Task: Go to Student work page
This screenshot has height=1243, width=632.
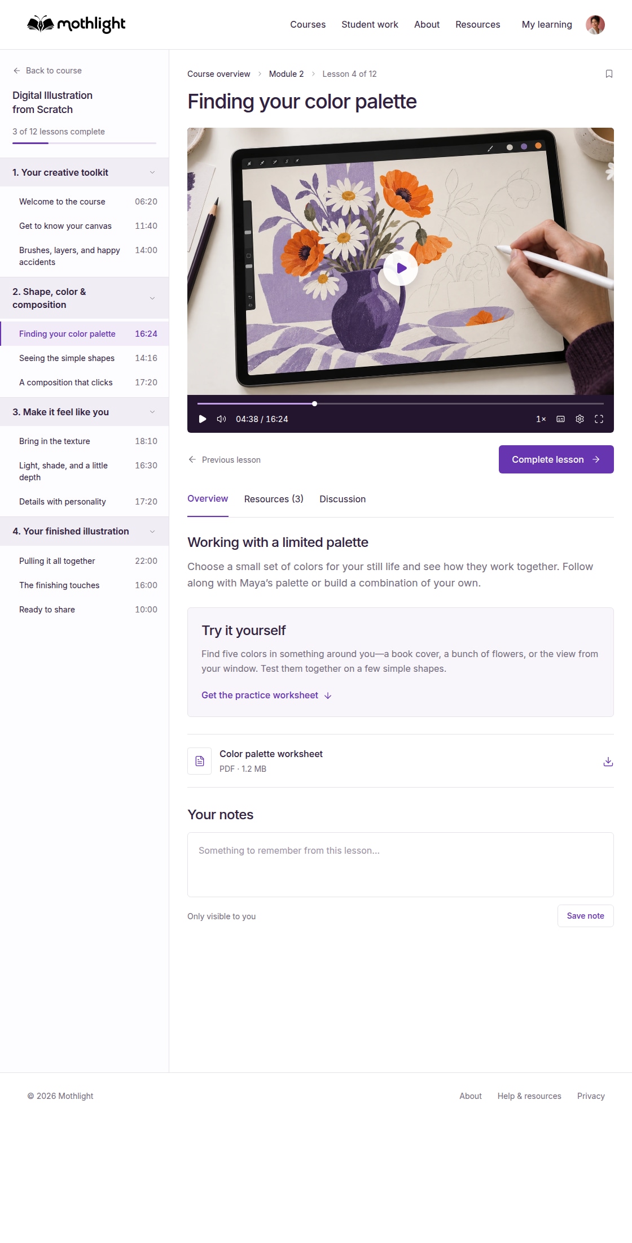Action: point(370,24)
